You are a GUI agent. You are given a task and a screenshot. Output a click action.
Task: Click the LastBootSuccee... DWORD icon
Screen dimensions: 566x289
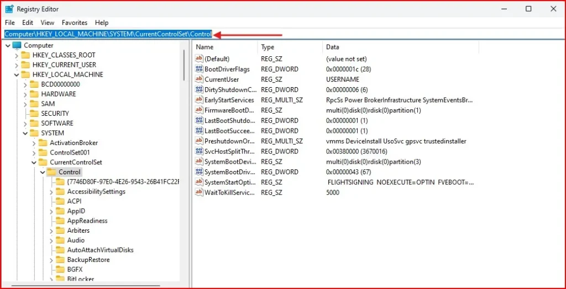(x=199, y=131)
